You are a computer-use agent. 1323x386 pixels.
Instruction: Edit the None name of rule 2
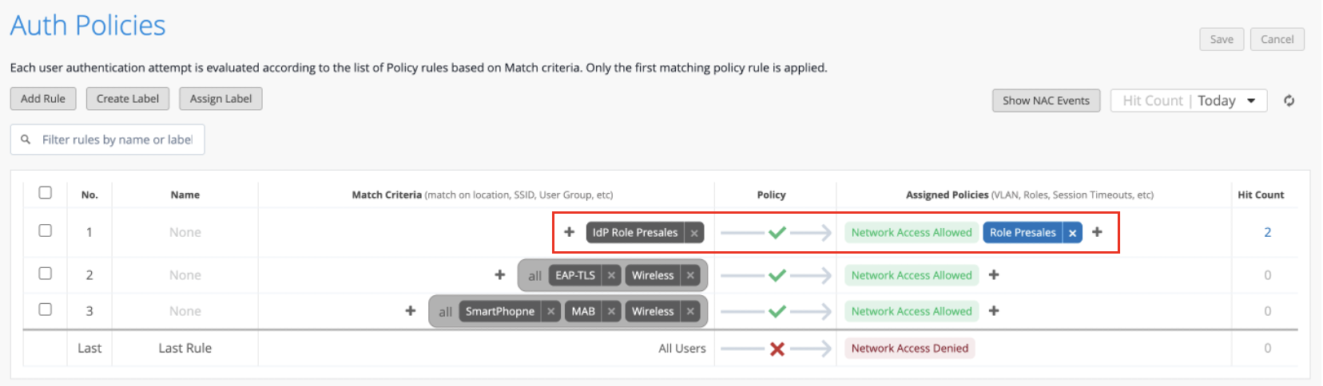[185, 275]
